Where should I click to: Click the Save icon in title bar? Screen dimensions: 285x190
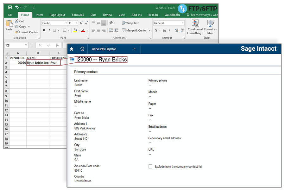pos(10,7)
